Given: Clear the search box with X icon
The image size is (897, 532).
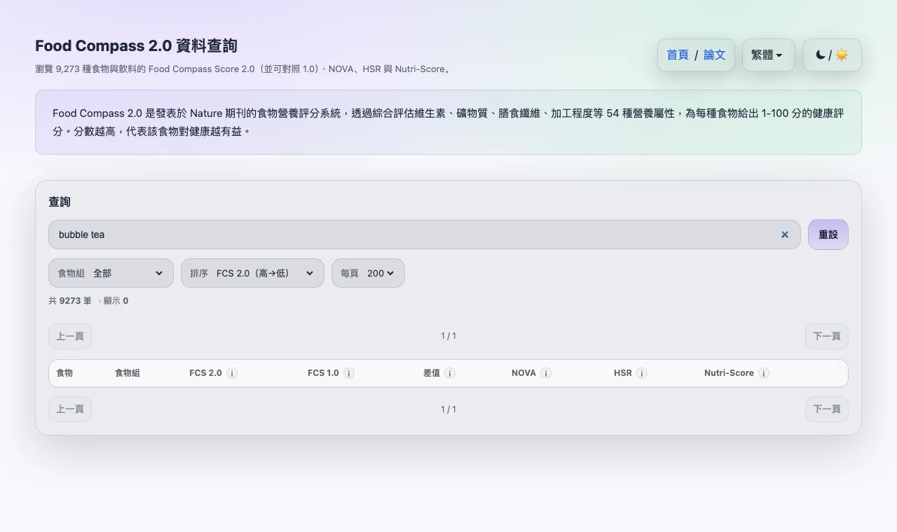Looking at the screenshot, I should coord(785,234).
